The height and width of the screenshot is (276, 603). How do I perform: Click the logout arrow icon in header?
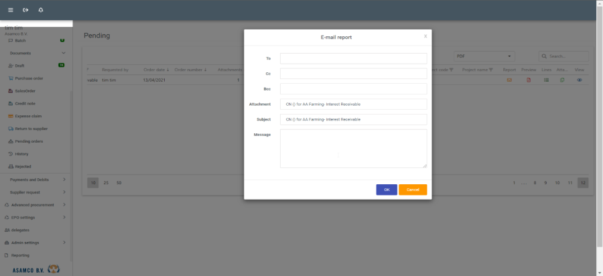point(25,10)
